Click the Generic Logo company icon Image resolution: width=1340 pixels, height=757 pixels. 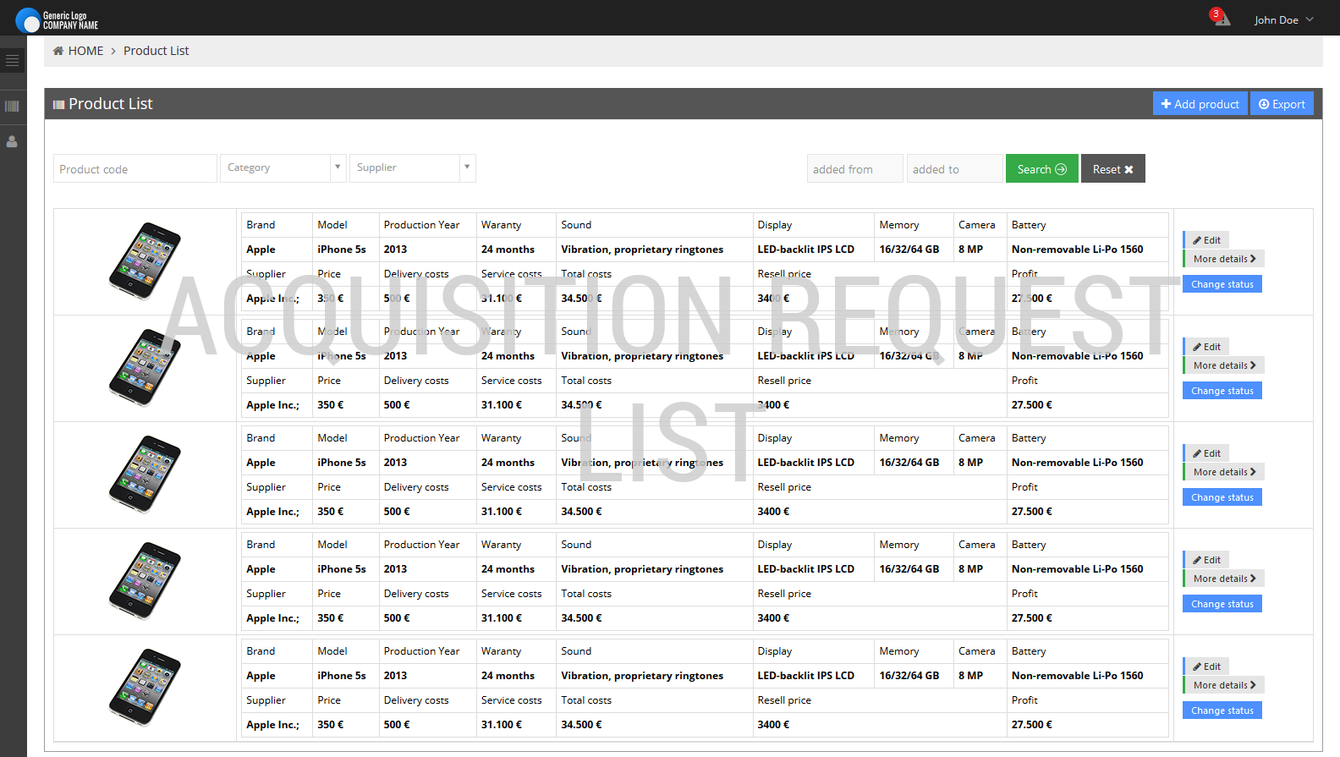click(28, 19)
